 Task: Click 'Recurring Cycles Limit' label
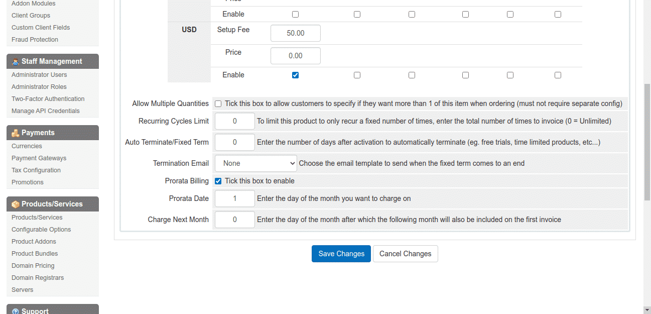click(174, 121)
